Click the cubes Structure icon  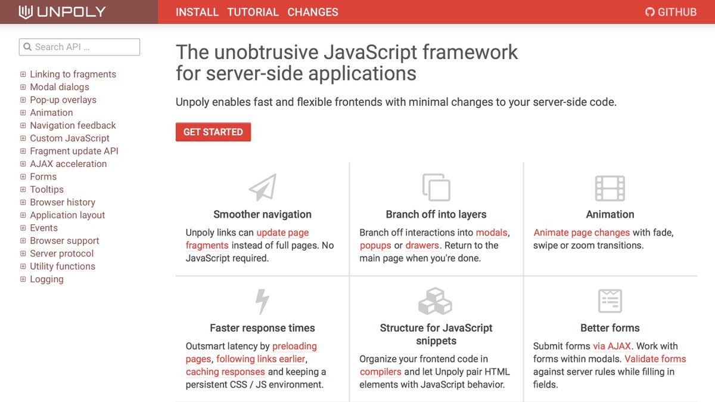436,301
